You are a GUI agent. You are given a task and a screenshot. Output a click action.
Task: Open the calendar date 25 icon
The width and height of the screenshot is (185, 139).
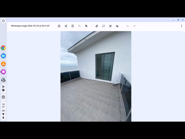pos(3,97)
